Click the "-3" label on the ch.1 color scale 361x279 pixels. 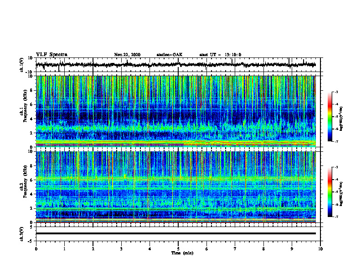point(336,92)
